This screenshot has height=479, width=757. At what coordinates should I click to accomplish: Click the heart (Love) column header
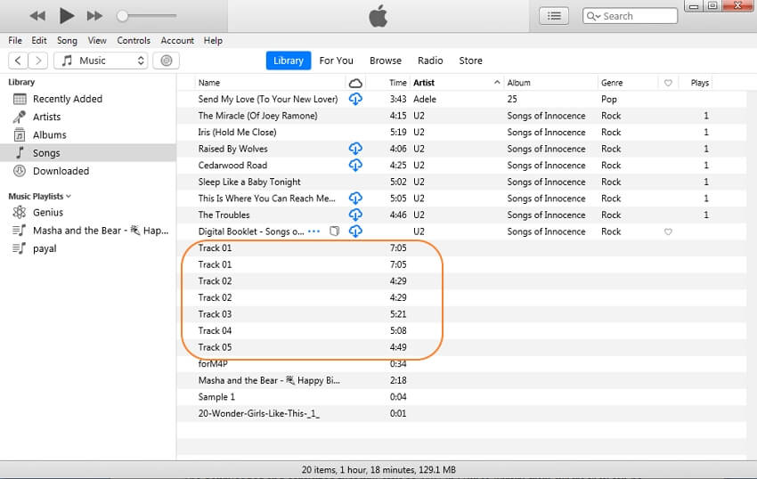[x=668, y=83]
